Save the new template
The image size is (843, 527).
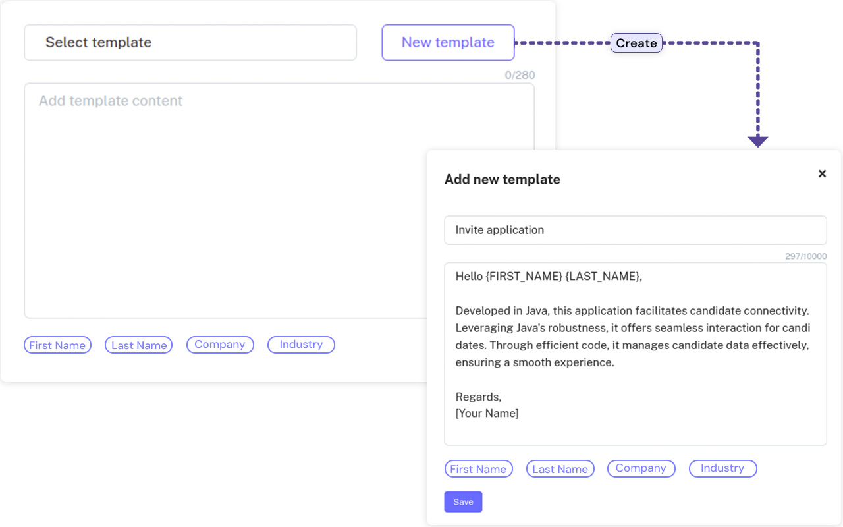pos(463,502)
